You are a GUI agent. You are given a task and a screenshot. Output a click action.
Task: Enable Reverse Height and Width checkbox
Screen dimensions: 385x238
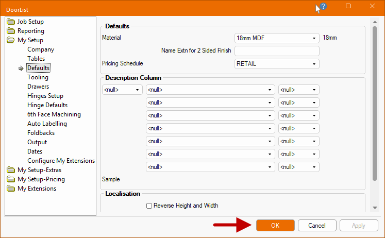149,206
